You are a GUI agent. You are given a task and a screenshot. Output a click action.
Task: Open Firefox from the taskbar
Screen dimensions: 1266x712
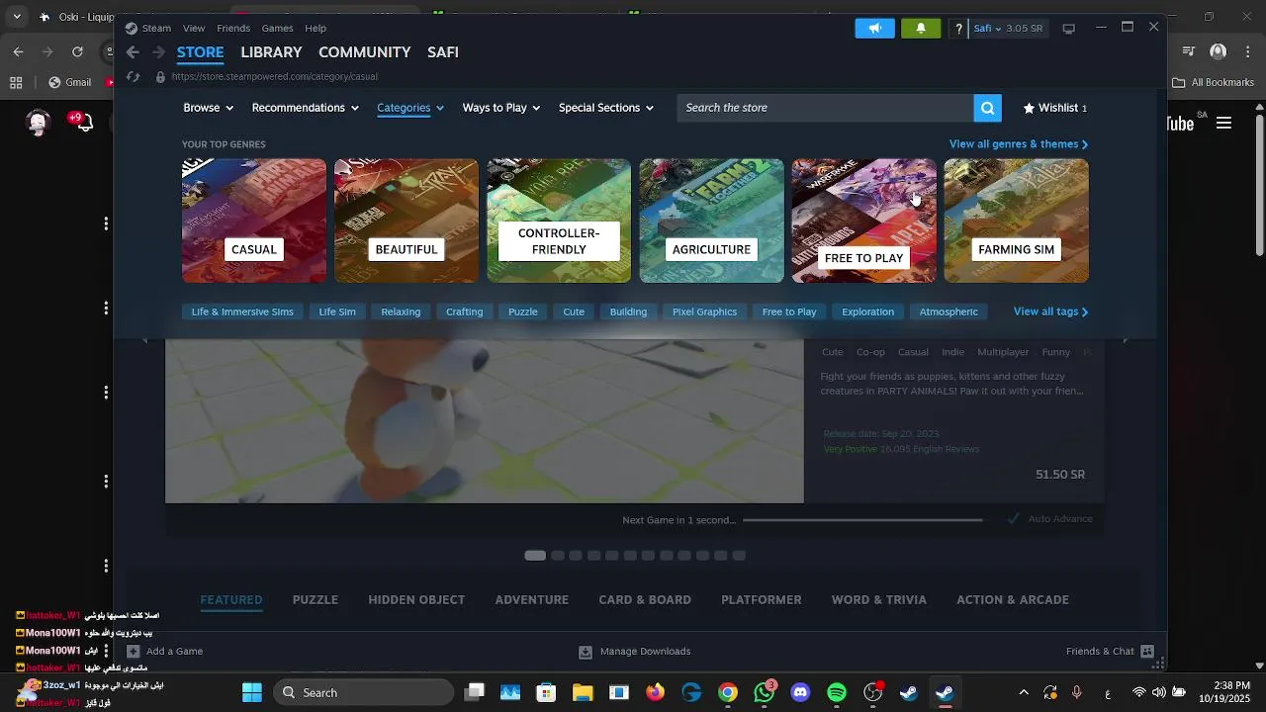(x=655, y=692)
